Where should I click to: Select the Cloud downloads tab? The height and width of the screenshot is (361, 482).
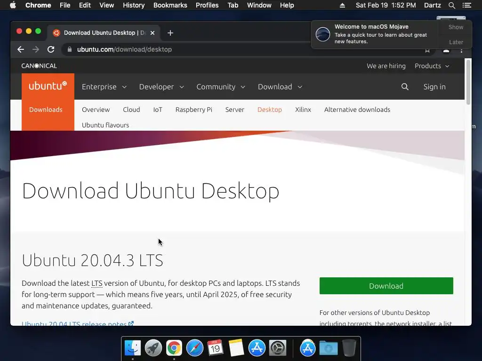click(131, 110)
